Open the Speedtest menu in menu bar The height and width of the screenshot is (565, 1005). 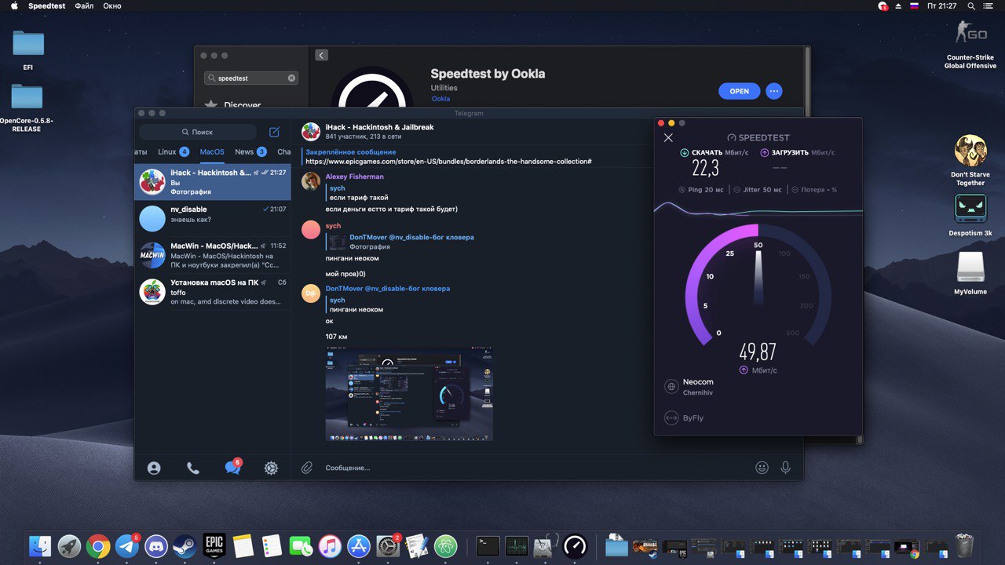(47, 5)
